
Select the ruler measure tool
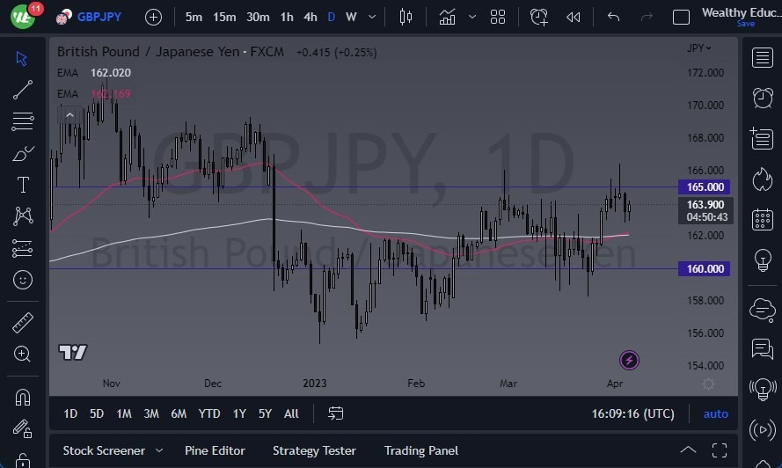point(23,323)
